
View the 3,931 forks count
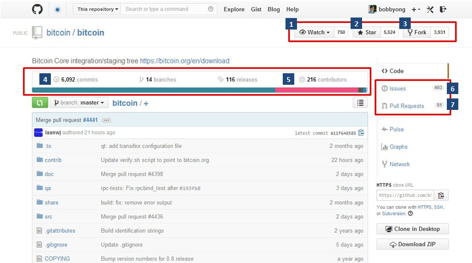pyautogui.click(x=440, y=32)
